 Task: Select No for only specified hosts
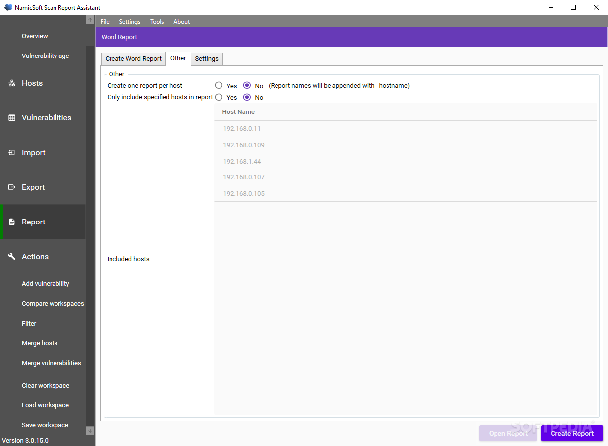[247, 97]
